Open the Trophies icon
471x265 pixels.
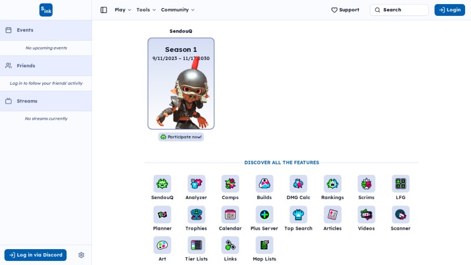(196, 214)
